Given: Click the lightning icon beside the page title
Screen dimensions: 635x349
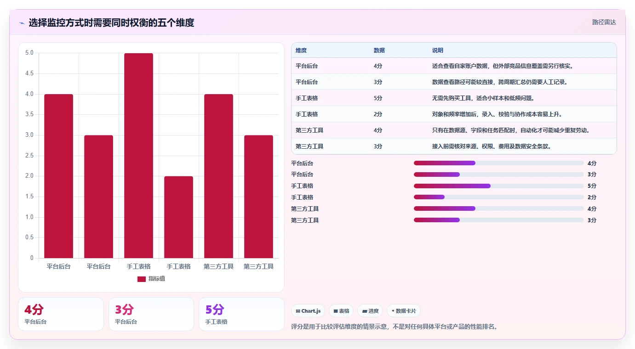Looking at the screenshot, I should click(x=22, y=23).
